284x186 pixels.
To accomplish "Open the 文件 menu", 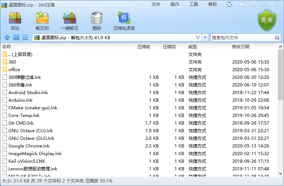I will pos(156,4).
